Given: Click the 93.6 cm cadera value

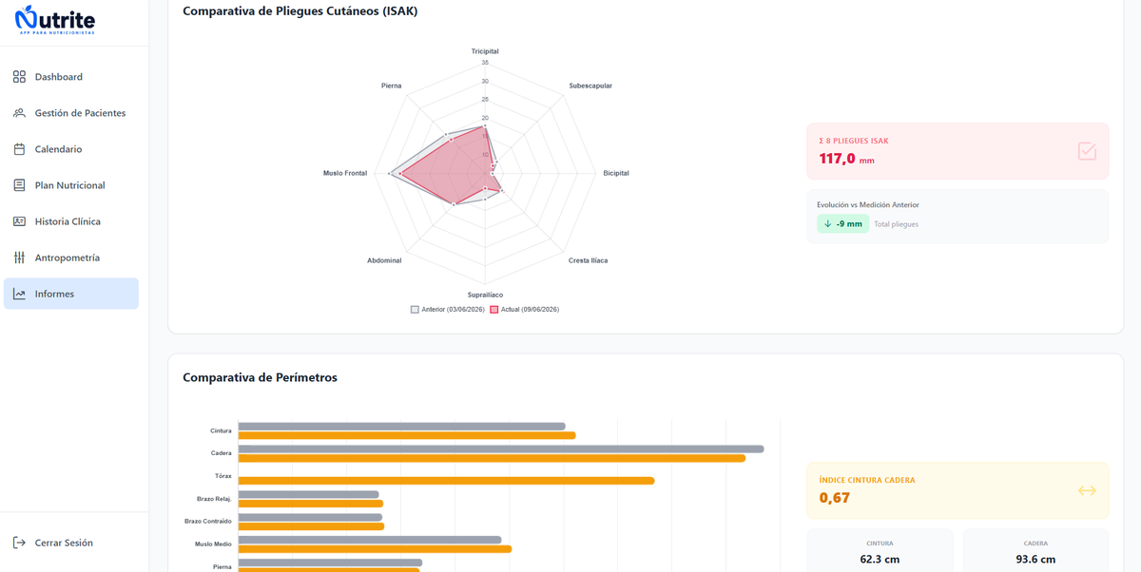Looking at the screenshot, I should tap(1035, 559).
